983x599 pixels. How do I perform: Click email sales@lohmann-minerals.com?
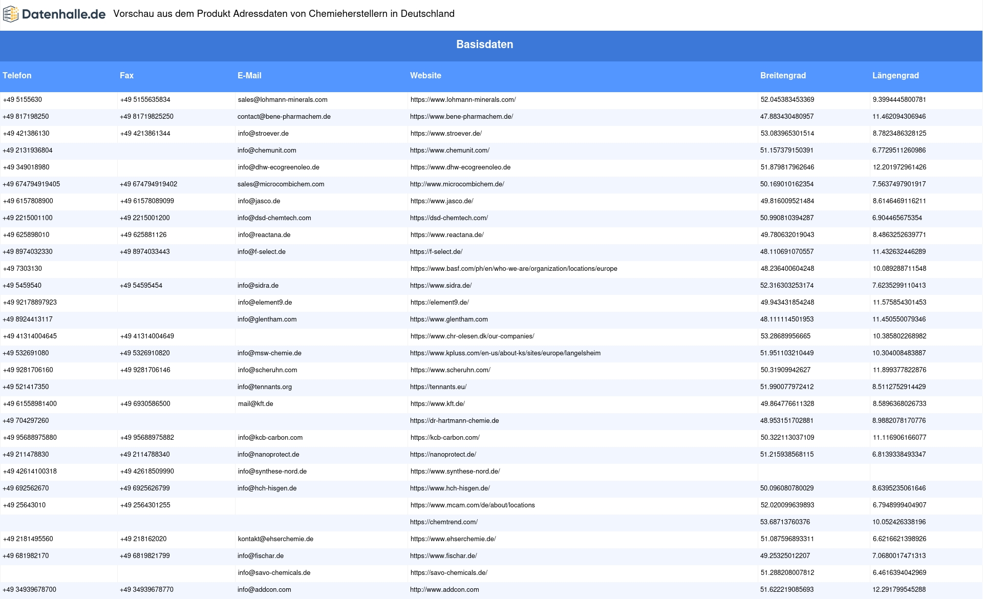pos(283,100)
